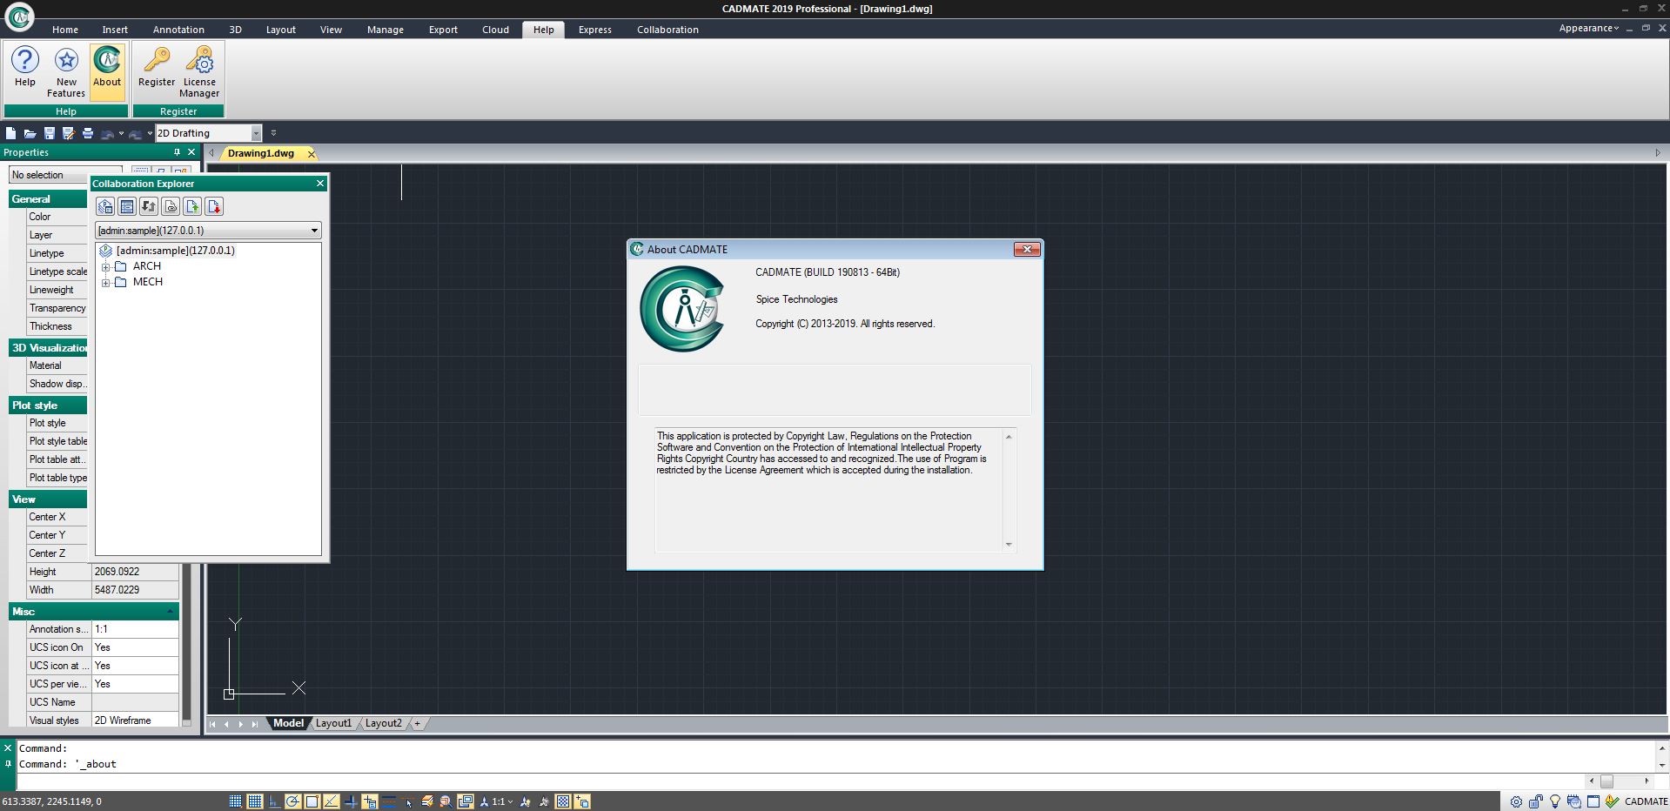Click the Visual styles 2D Wireframe value
This screenshot has height=811, width=1670.
[x=135, y=721]
